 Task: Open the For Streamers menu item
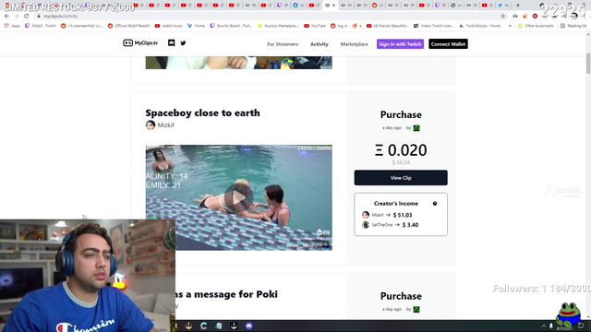coord(283,44)
